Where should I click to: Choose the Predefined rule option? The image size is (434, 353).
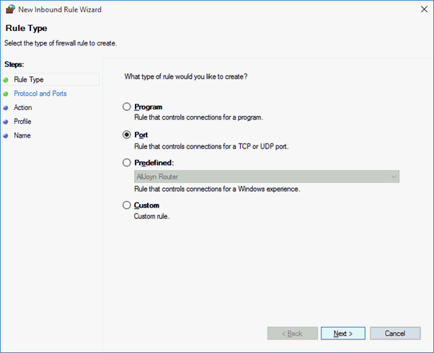(126, 162)
